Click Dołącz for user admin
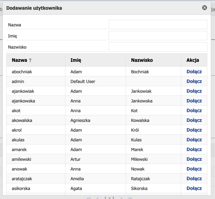Viewport: 215px width, 199px height. [194, 81]
